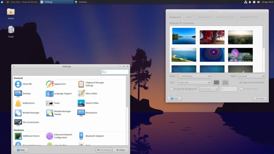Open Xfce Screensaver settings
This screenshot has width=274, height=154.
click(18, 122)
